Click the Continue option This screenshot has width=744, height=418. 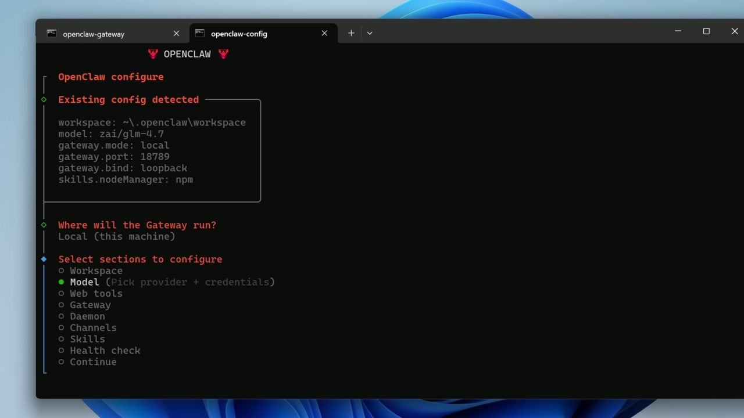[x=93, y=362]
